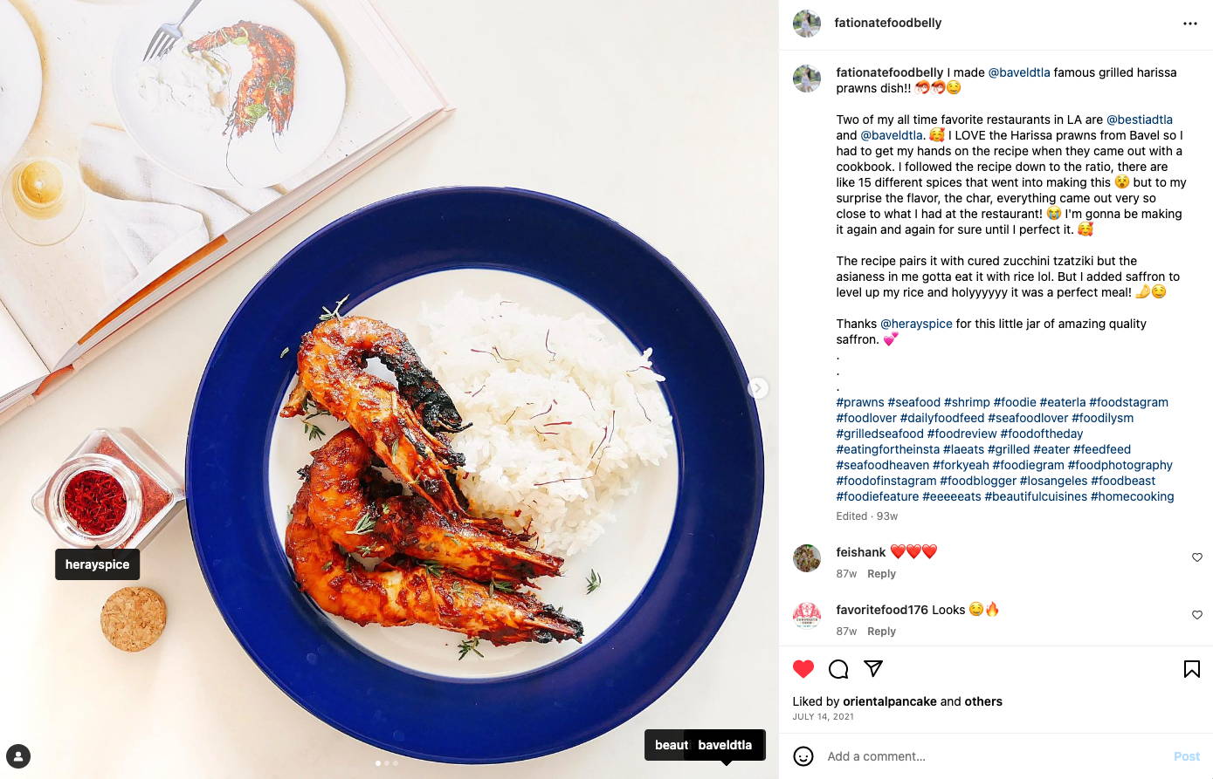Image resolution: width=1213 pixels, height=779 pixels.
Task: Open the fationatefoodbelly avatar in the header
Action: pos(807,24)
